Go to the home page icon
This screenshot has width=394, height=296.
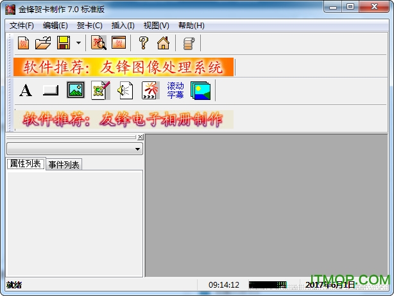point(164,43)
